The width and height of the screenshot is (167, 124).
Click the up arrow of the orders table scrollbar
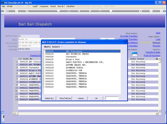click(x=160, y=59)
